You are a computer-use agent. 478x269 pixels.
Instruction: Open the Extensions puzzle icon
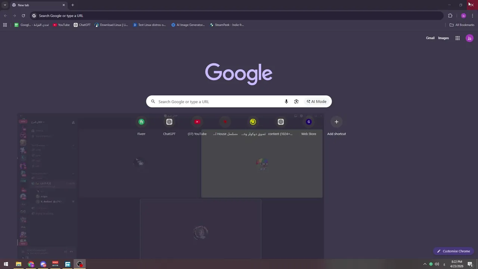point(450,16)
